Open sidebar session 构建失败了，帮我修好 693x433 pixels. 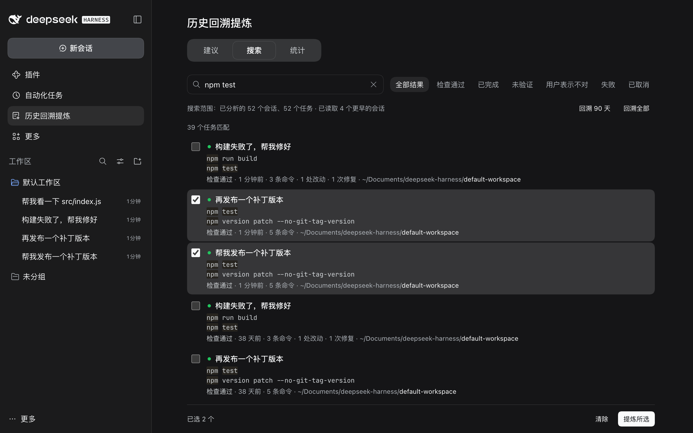pos(76,220)
